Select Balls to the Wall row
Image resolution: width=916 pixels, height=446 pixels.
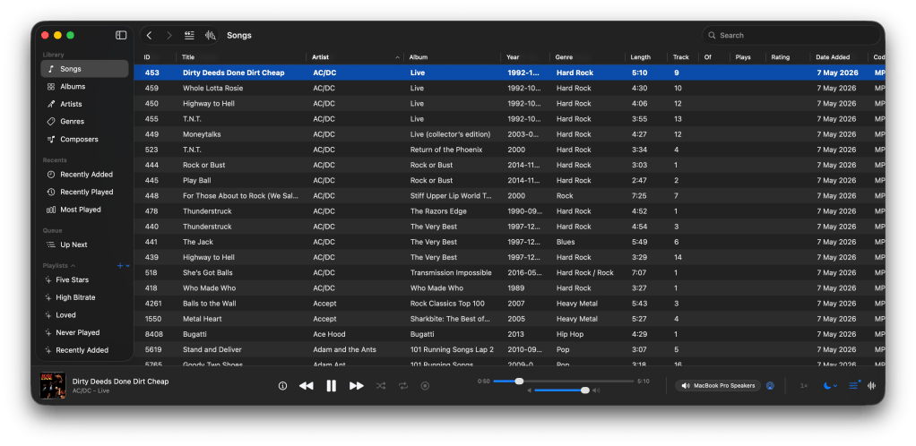[509, 304]
